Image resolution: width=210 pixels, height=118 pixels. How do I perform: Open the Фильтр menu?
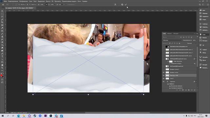(x=48, y=1)
